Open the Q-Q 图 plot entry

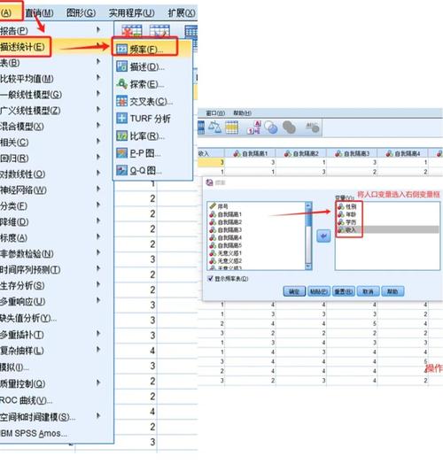pos(139,170)
